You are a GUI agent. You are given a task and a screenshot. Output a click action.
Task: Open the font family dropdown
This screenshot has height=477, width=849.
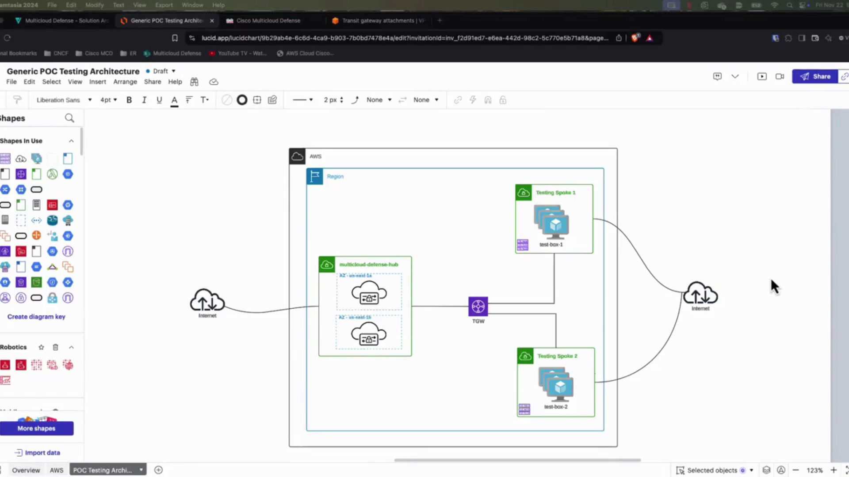pyautogui.click(x=64, y=100)
